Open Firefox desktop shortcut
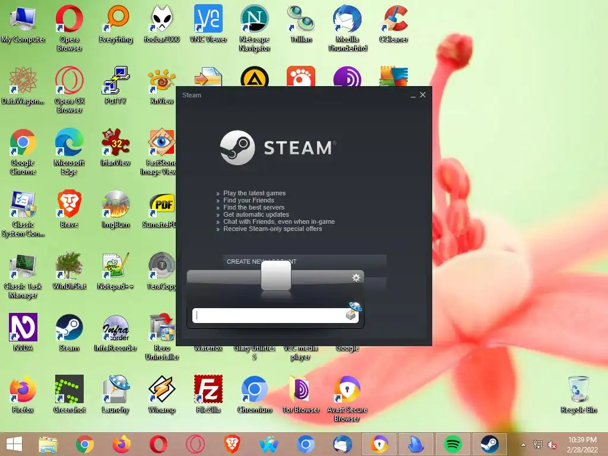This screenshot has height=456, width=608. coord(23,394)
